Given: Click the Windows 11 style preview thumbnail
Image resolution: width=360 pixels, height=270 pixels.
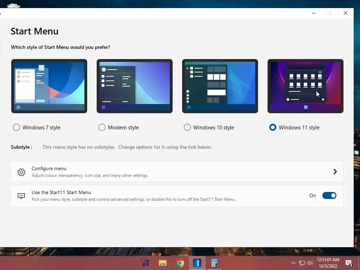Looking at the screenshot, I should [x=306, y=86].
